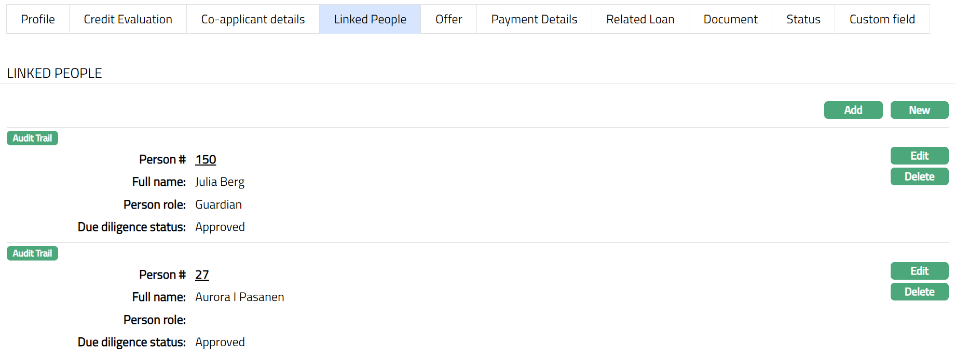The width and height of the screenshot is (955, 356).
Task: View the Status tab
Action: (x=803, y=19)
